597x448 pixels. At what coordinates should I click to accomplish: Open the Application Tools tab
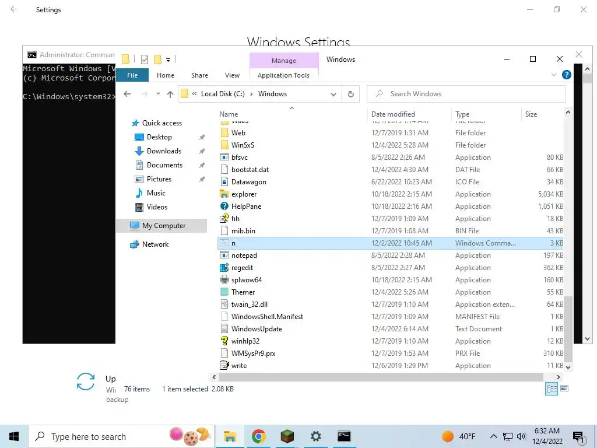coord(284,75)
